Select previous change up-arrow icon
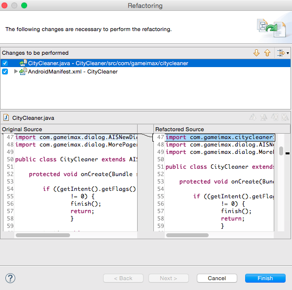The height and width of the screenshot is (290, 292). [x=267, y=53]
